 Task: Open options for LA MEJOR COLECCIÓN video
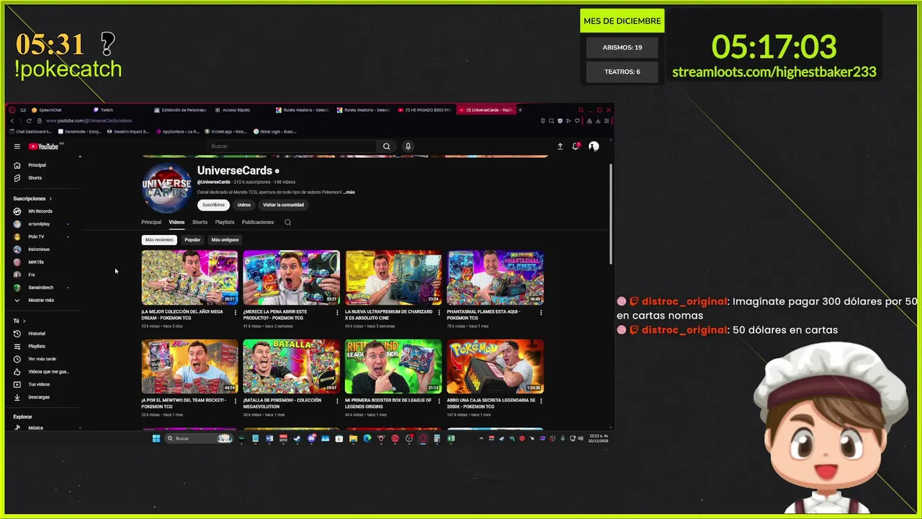[235, 312]
